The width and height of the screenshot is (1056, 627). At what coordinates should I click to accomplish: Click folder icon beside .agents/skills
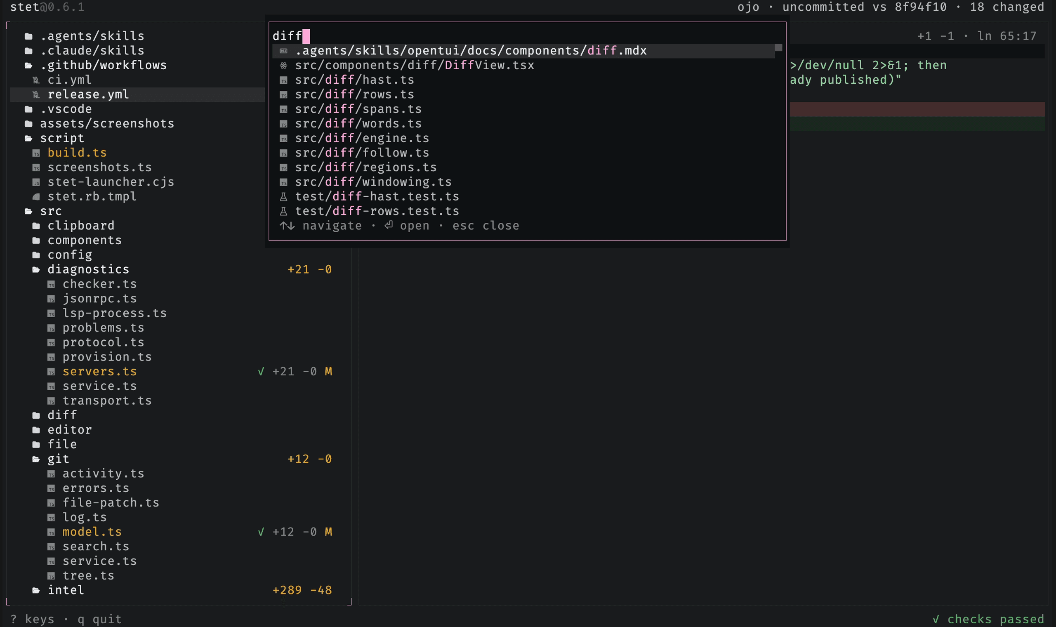click(29, 36)
